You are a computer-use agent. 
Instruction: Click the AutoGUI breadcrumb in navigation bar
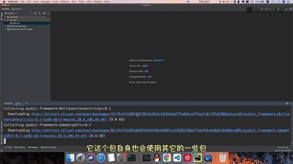pyautogui.click(x=5, y=9)
